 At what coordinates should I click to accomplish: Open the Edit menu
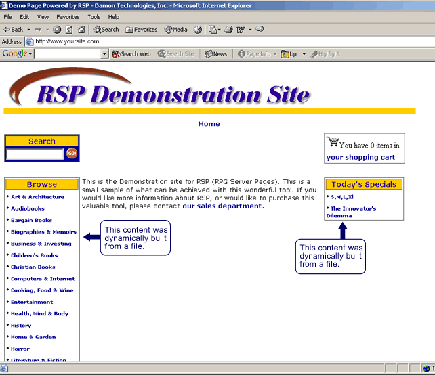[24, 17]
